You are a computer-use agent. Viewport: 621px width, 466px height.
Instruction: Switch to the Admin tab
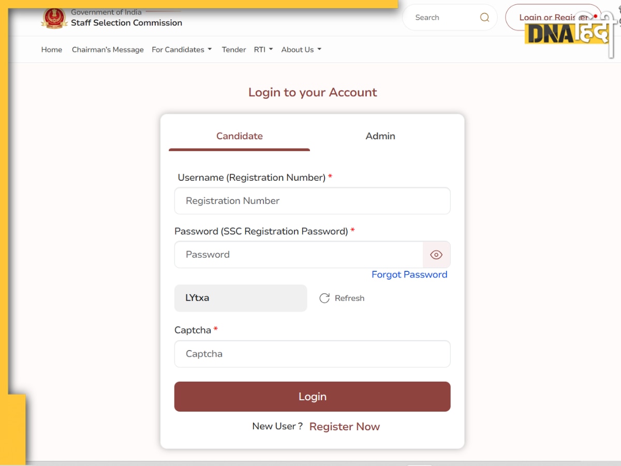[380, 136]
